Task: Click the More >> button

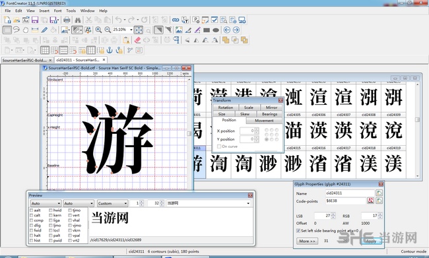Action: coord(307,241)
